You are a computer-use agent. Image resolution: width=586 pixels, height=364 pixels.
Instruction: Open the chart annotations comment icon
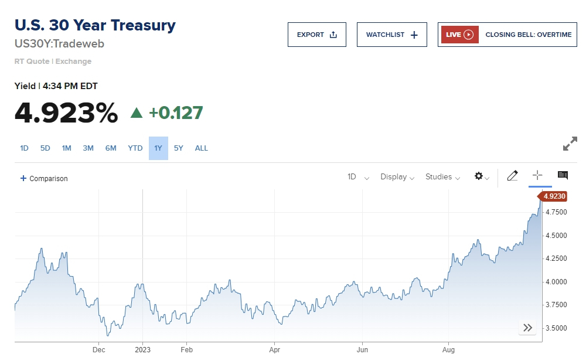563,175
